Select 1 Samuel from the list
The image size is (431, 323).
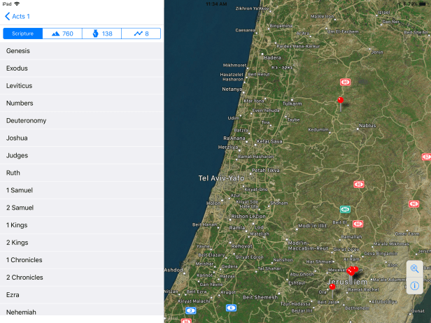coord(82,190)
